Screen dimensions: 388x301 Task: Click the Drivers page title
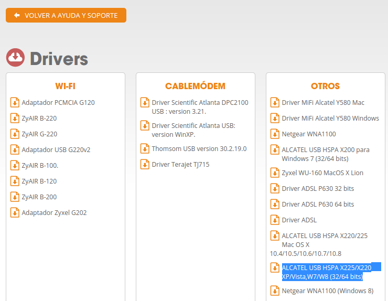59,59
